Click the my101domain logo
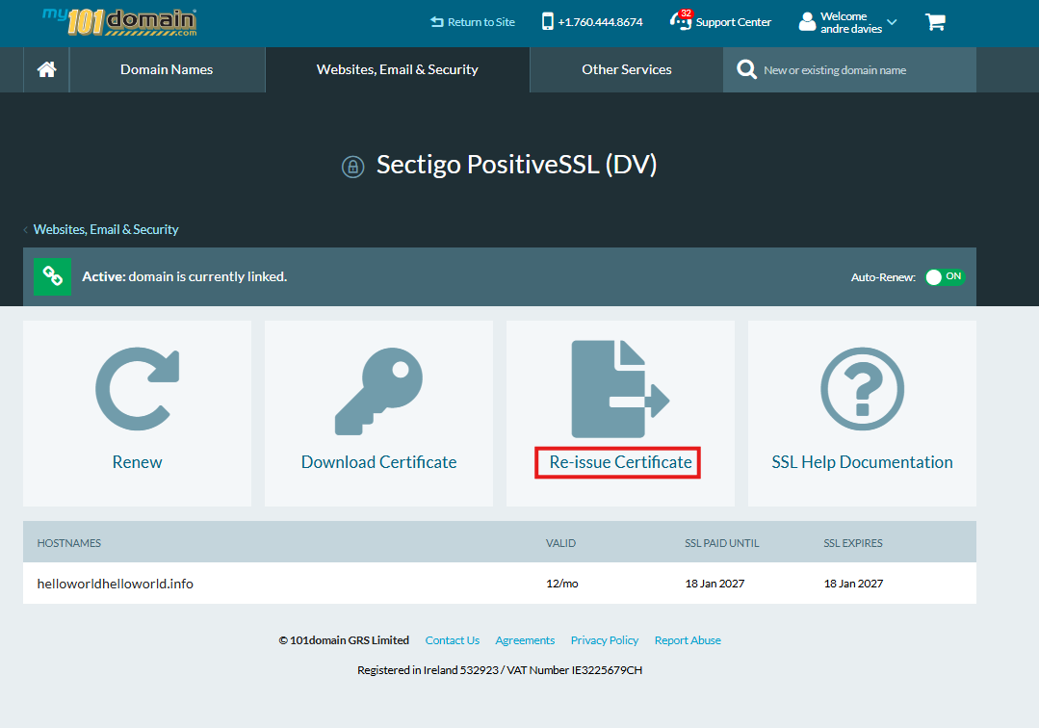 [119, 21]
